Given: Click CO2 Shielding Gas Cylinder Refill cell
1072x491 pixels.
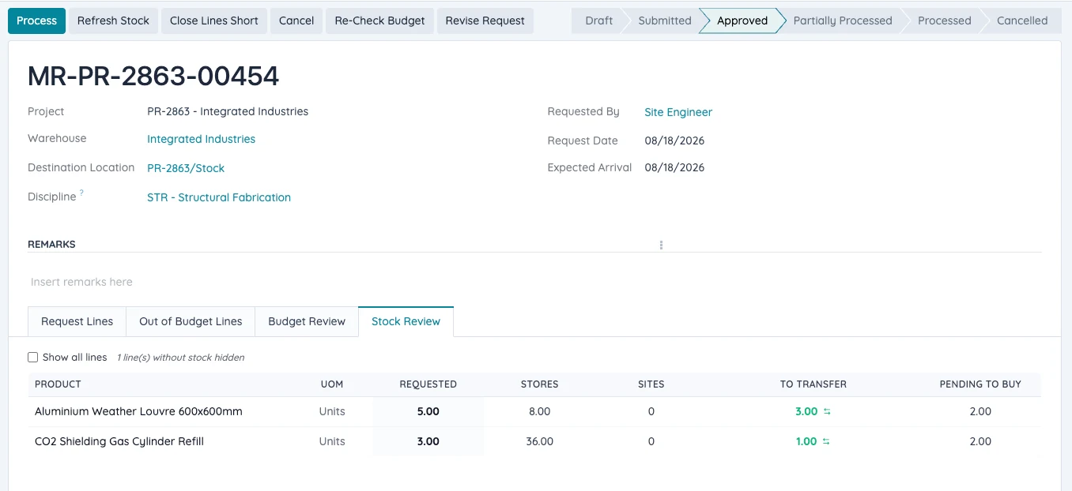Looking at the screenshot, I should click(x=119, y=441).
